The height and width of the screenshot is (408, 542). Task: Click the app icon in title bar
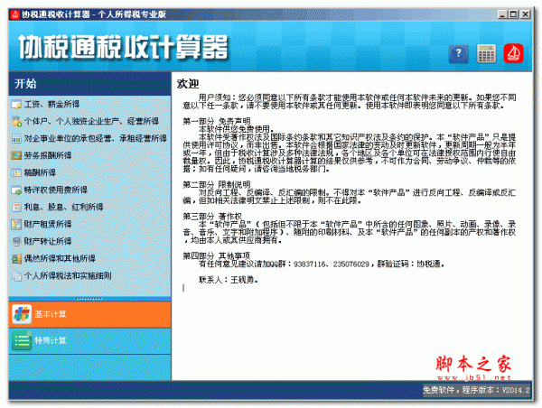pyautogui.click(x=14, y=14)
